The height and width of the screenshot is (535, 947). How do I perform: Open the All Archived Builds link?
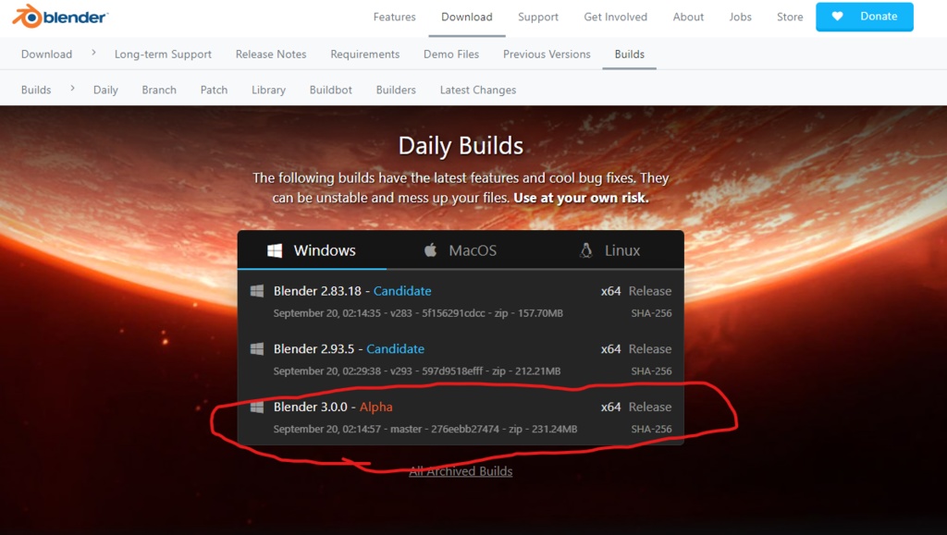461,471
